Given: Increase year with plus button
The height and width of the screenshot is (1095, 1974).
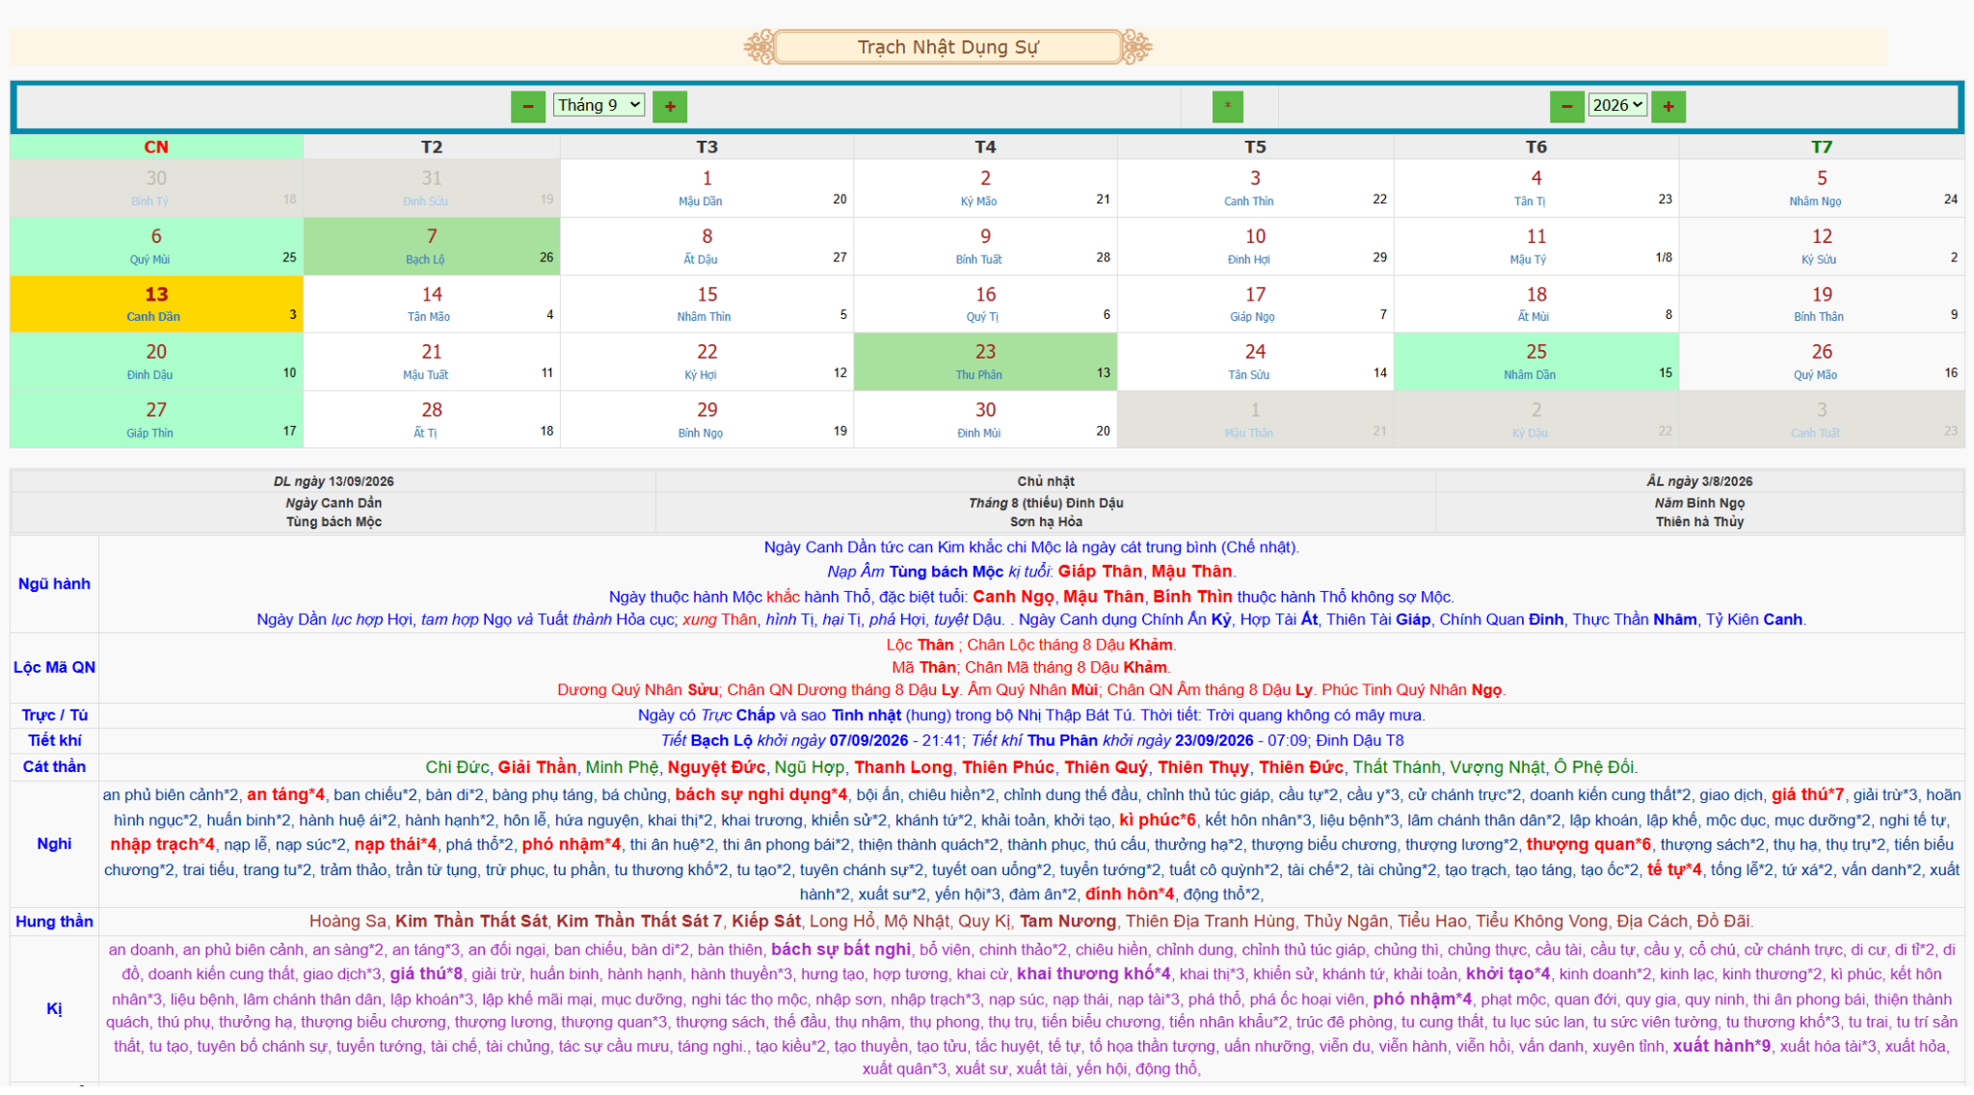Looking at the screenshot, I should 1668,107.
